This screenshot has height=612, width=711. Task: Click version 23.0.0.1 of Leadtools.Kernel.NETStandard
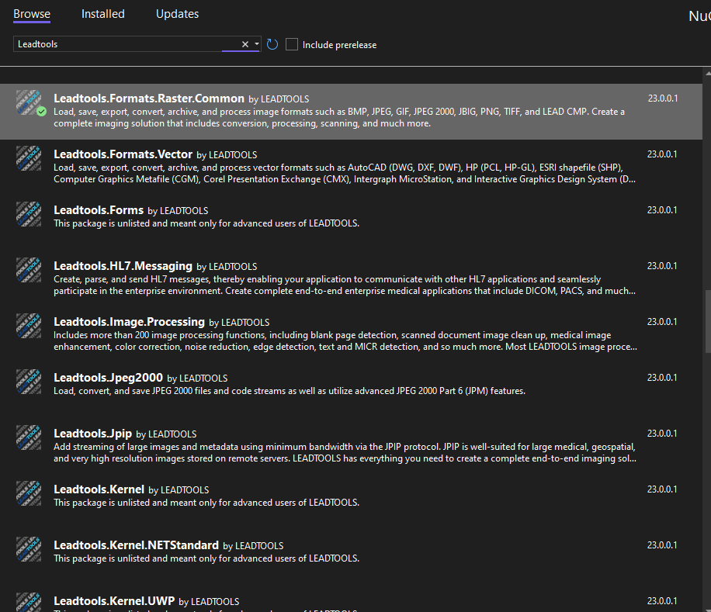(x=662, y=545)
